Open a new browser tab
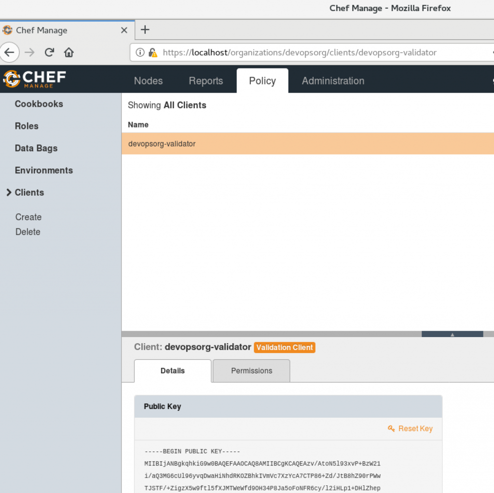The width and height of the screenshot is (494, 493). click(145, 29)
